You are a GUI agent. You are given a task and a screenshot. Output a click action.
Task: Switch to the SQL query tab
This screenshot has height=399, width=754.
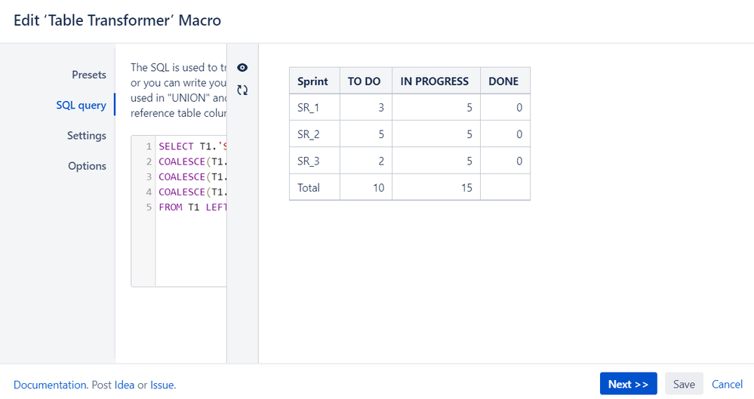tap(81, 105)
